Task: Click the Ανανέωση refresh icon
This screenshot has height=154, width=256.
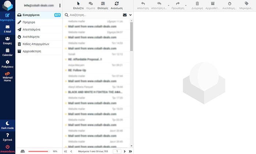Action: pyautogui.click(x=116, y=5)
